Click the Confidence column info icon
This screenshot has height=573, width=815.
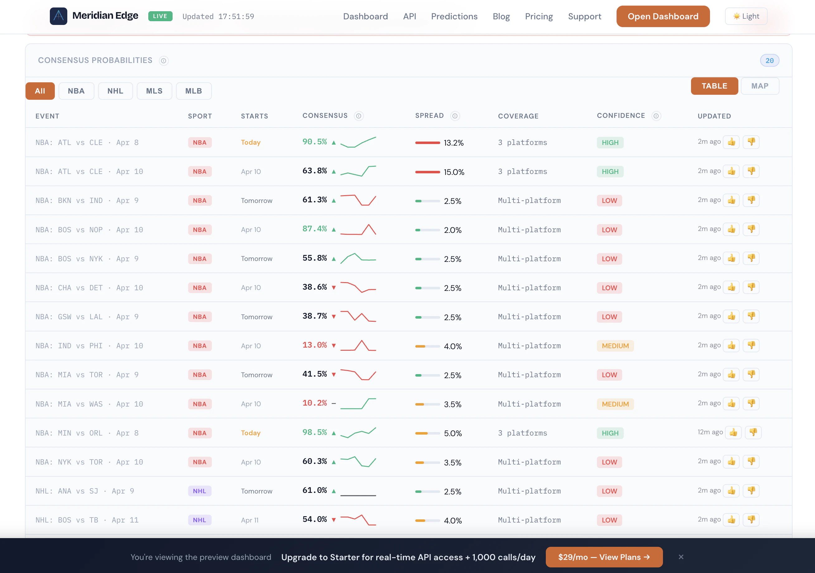coord(656,116)
